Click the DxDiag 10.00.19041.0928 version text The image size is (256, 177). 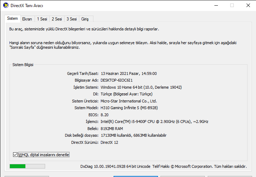click(x=115, y=166)
